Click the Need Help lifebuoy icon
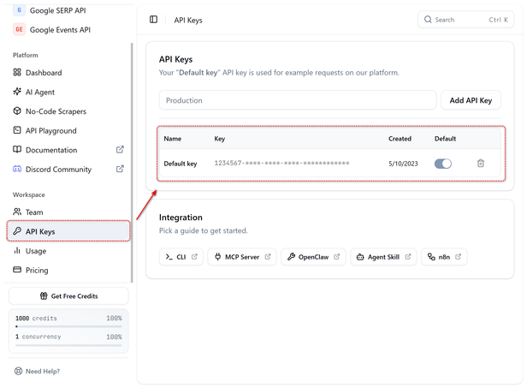 (x=18, y=371)
